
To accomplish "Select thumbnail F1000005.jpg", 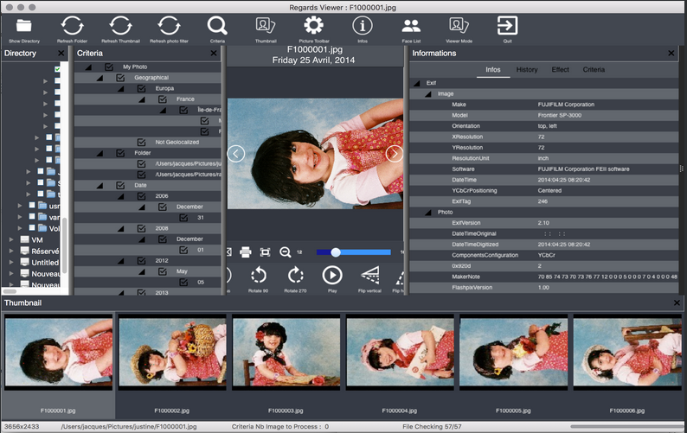I will (513, 353).
